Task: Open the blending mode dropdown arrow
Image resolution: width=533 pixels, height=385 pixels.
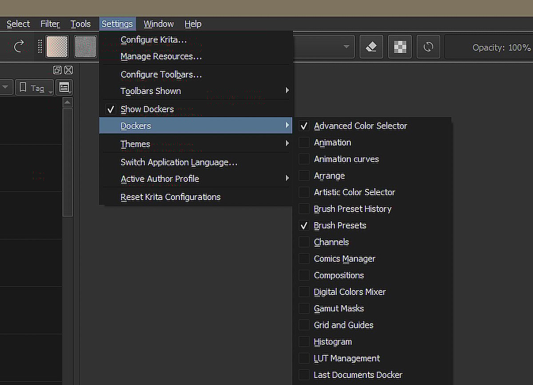Action: point(346,47)
